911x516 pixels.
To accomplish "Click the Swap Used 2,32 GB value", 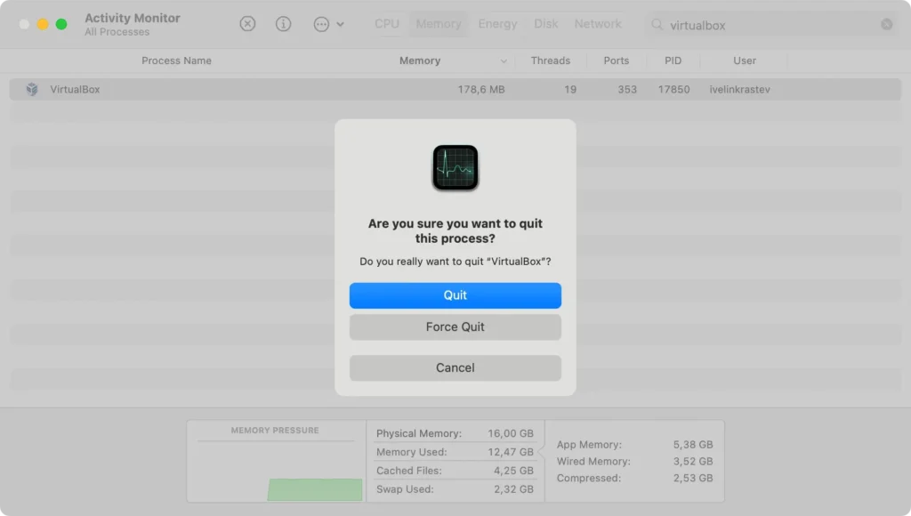I will [513, 489].
